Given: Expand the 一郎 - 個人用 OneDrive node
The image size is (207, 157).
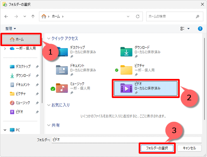Looking at the screenshot, I should (x=5, y=49).
